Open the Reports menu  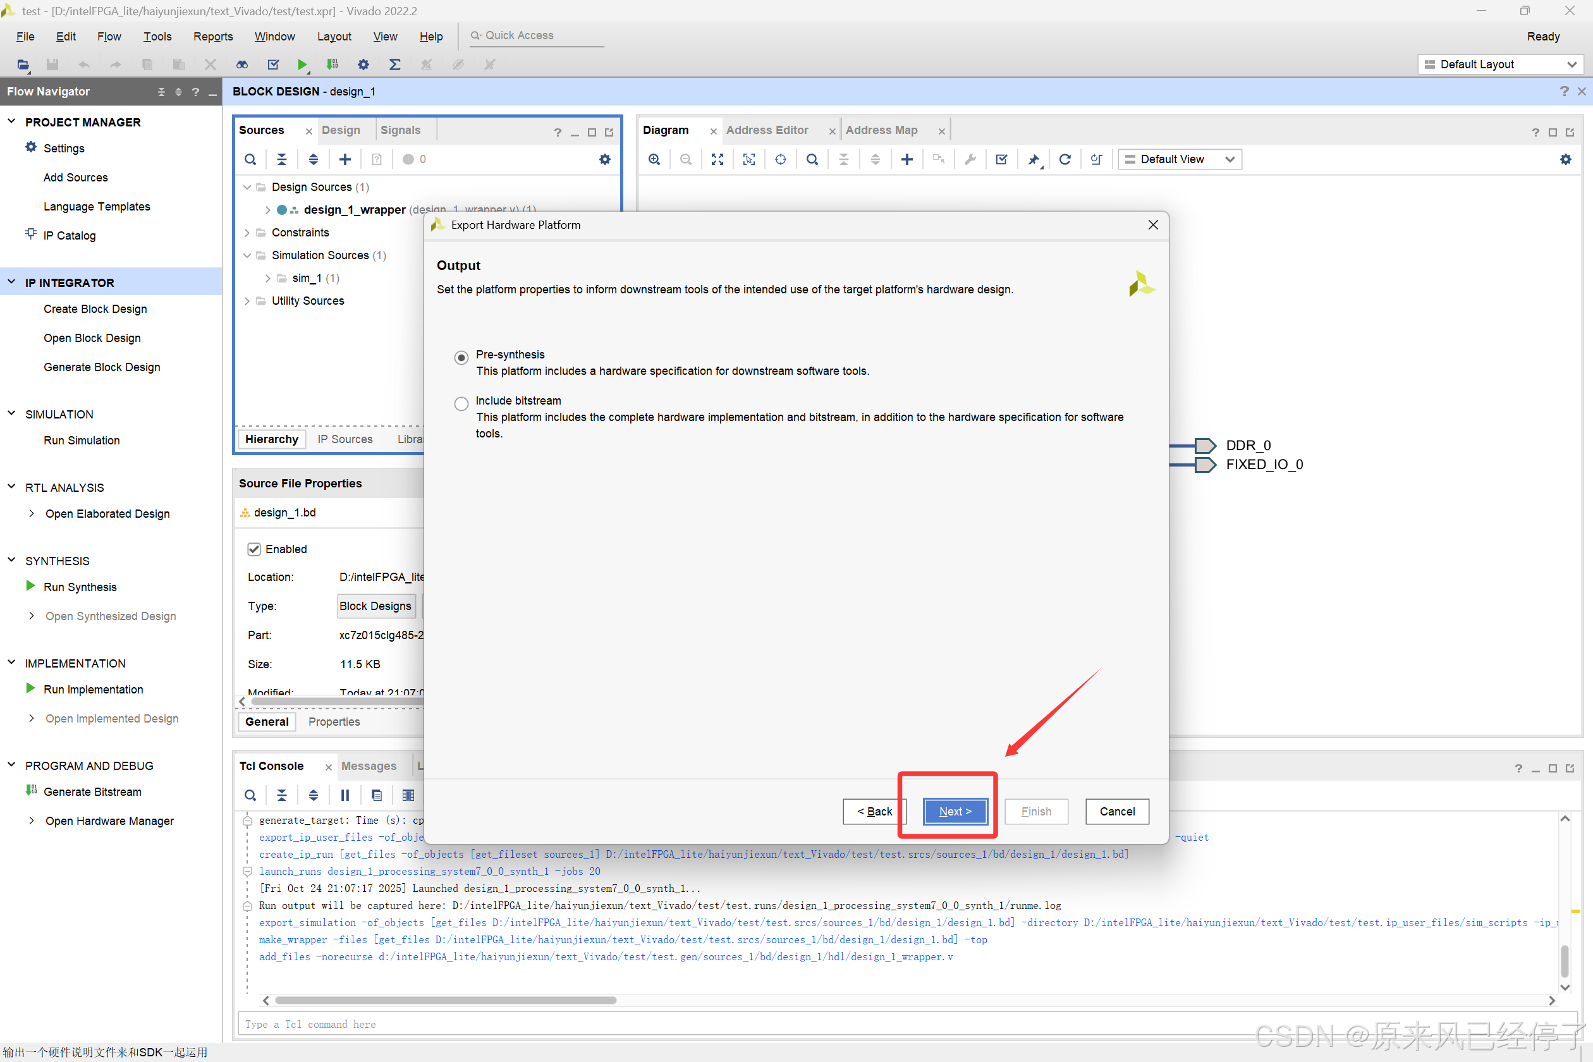pos(212,37)
